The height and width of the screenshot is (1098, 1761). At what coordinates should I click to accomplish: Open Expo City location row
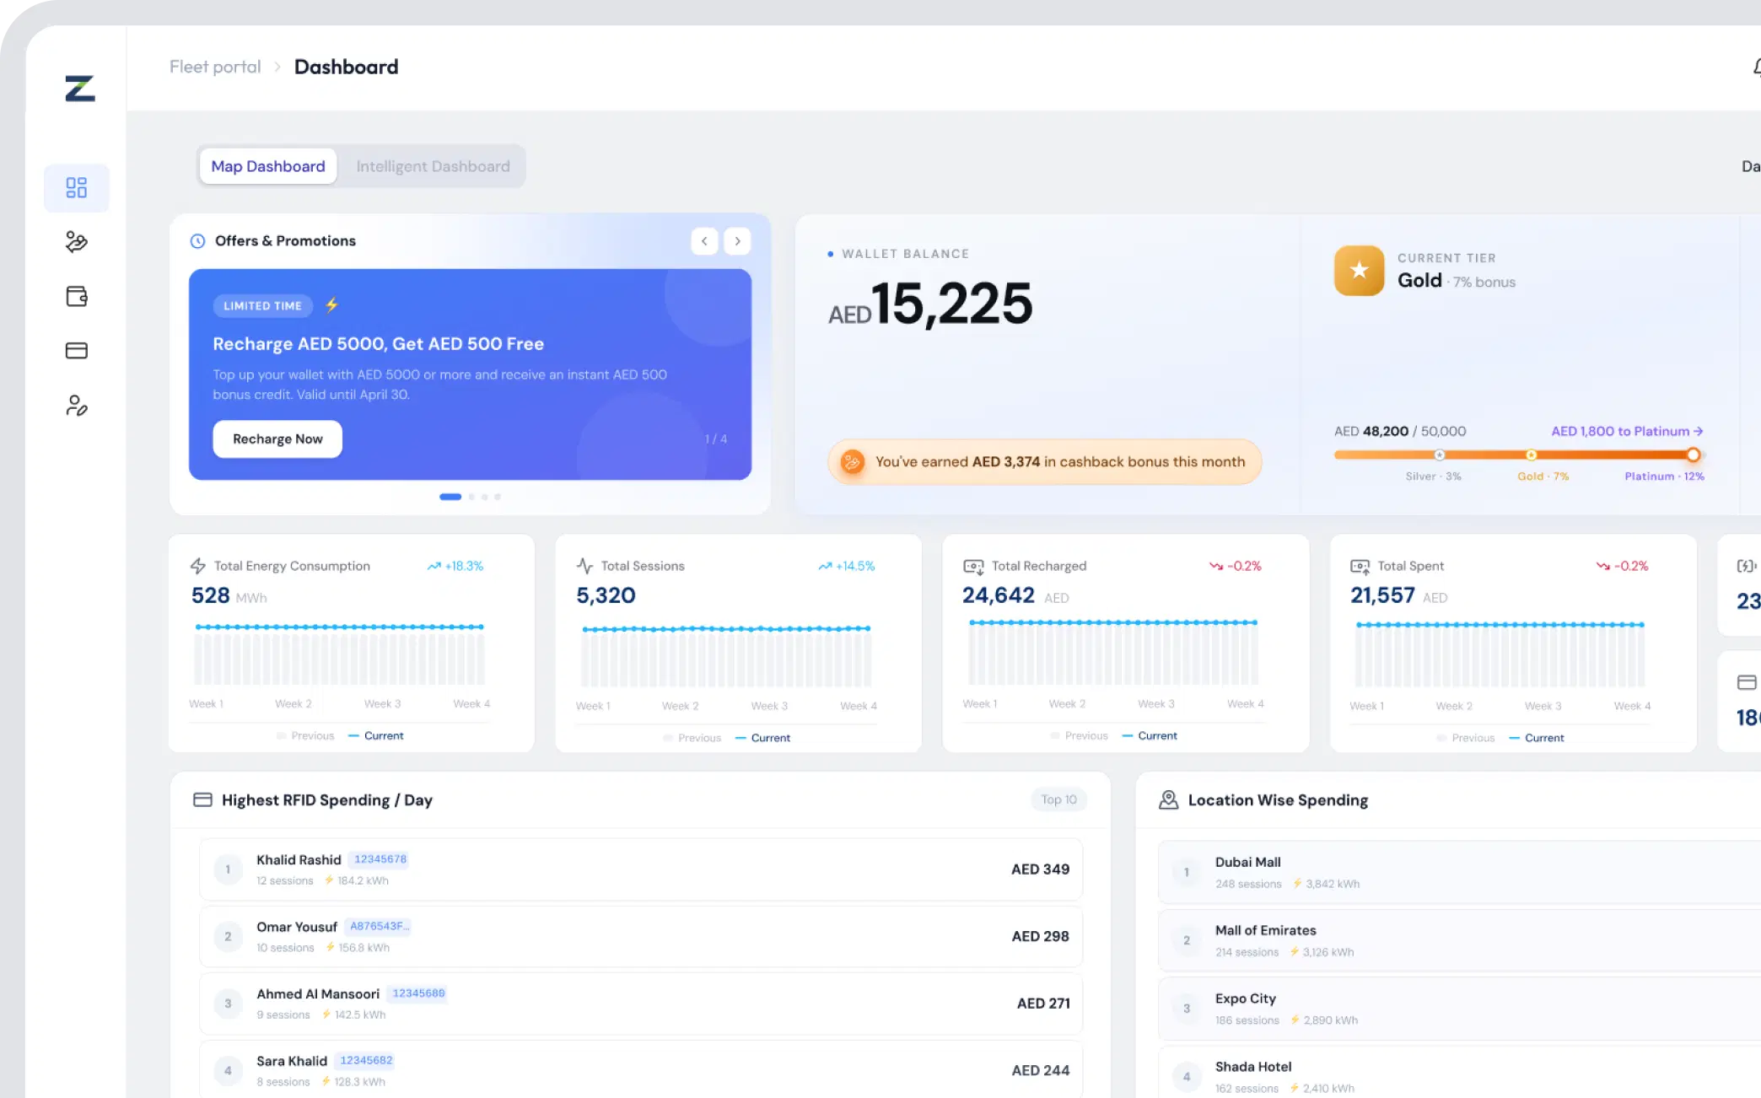1460,1009
